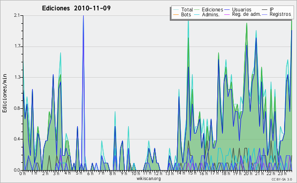Image resolution: width=297 pixels, height=183 pixels.
Task: Select the 'Admins.' legend label
Action: click(x=211, y=14)
